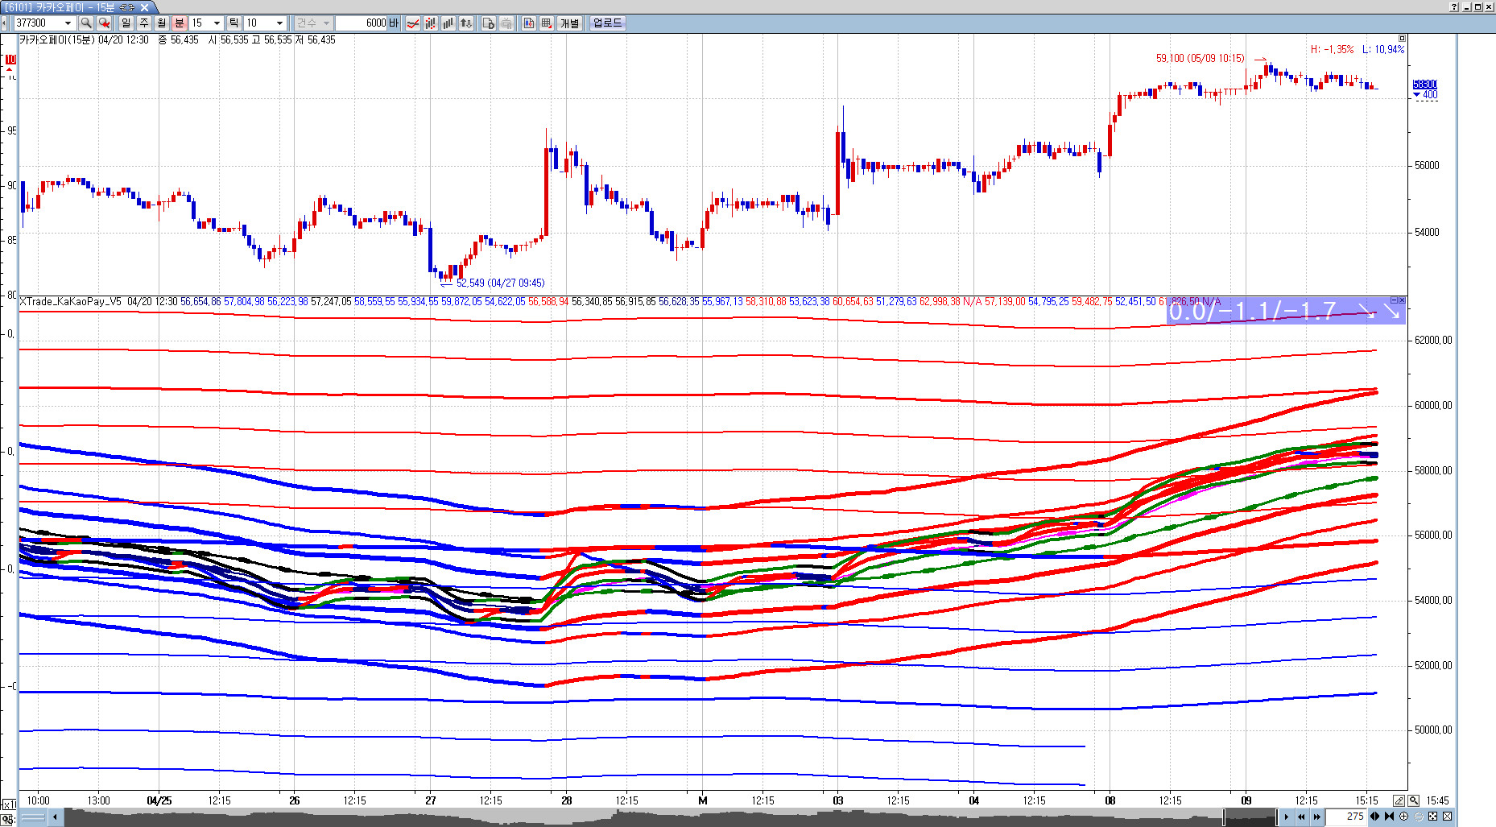Click the up-down arrows toolbar icon
The height and width of the screenshot is (827, 1496).
pos(466,23)
